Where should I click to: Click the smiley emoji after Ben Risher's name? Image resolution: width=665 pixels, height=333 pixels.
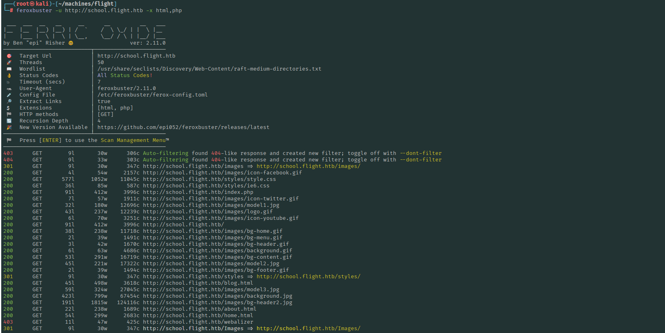tap(71, 43)
